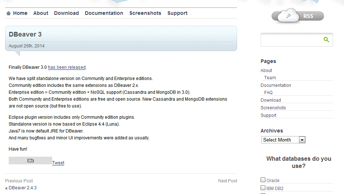The image size is (344, 194).
Task: Open the FAQ sidebar link
Action: click(x=268, y=93)
